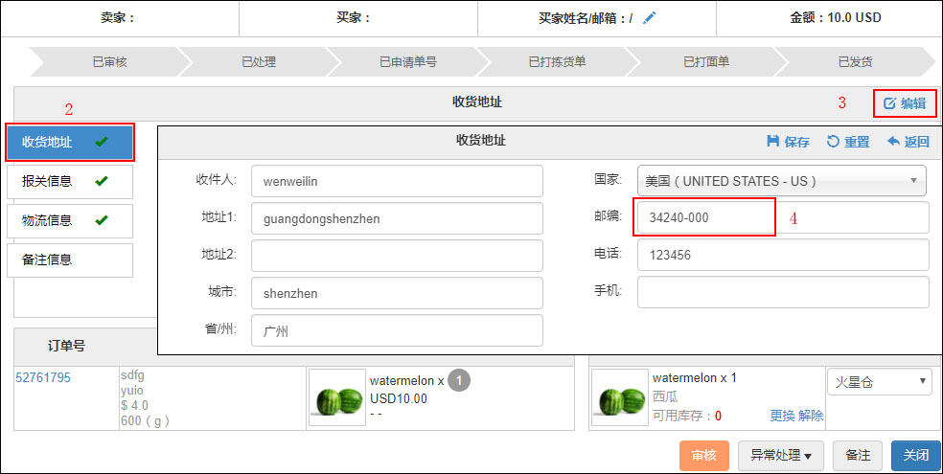943x474 pixels.
Task: Click the 邮编 postal code field
Action: pos(781,218)
